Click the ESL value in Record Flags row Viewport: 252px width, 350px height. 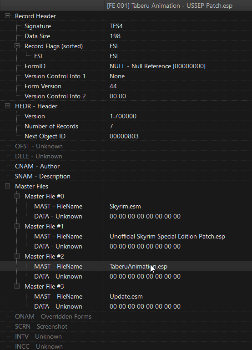(x=115, y=46)
